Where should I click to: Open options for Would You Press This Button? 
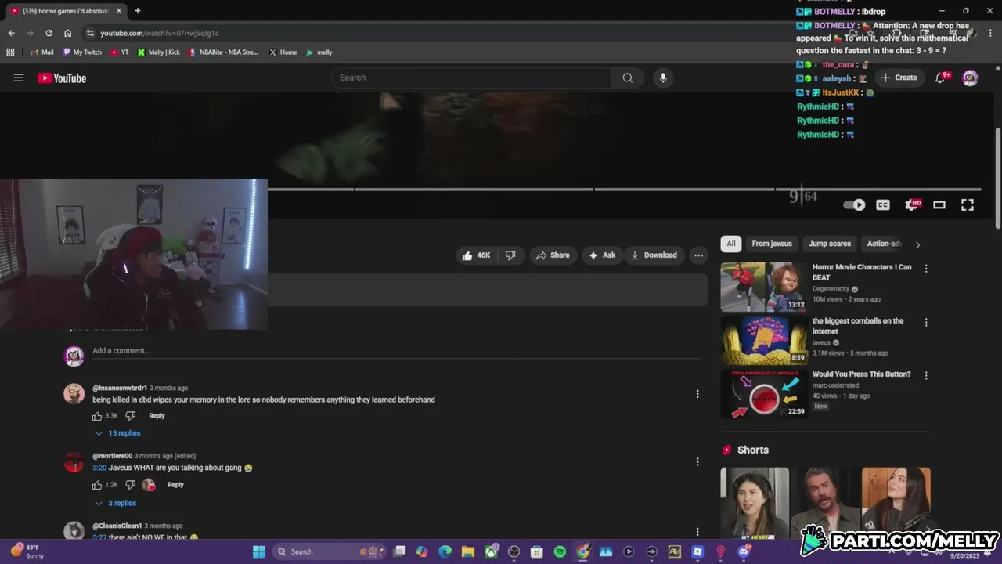[x=926, y=375]
